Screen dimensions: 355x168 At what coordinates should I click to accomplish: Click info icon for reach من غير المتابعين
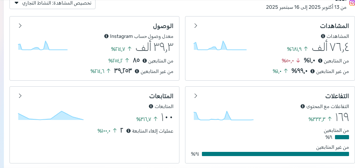pyautogui.click(x=137, y=71)
